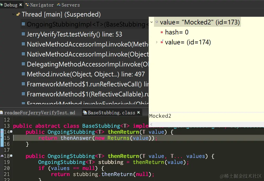Select DelegatingMethodAccessorImpl.invoke stack frame
Image resolution: width=264 pixels, height=181 pixels.
pyautogui.click(x=88, y=64)
